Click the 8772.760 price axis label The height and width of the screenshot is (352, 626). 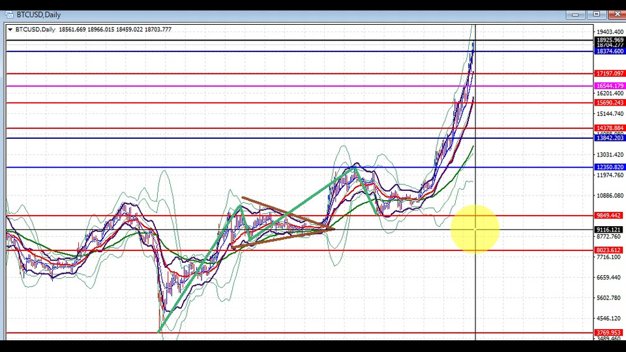tap(608, 237)
